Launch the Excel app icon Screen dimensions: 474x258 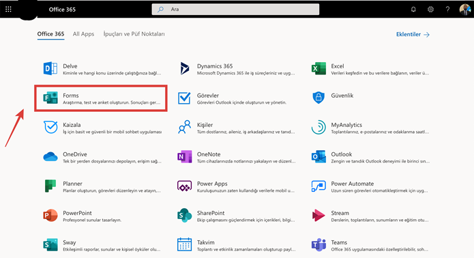pos(319,69)
